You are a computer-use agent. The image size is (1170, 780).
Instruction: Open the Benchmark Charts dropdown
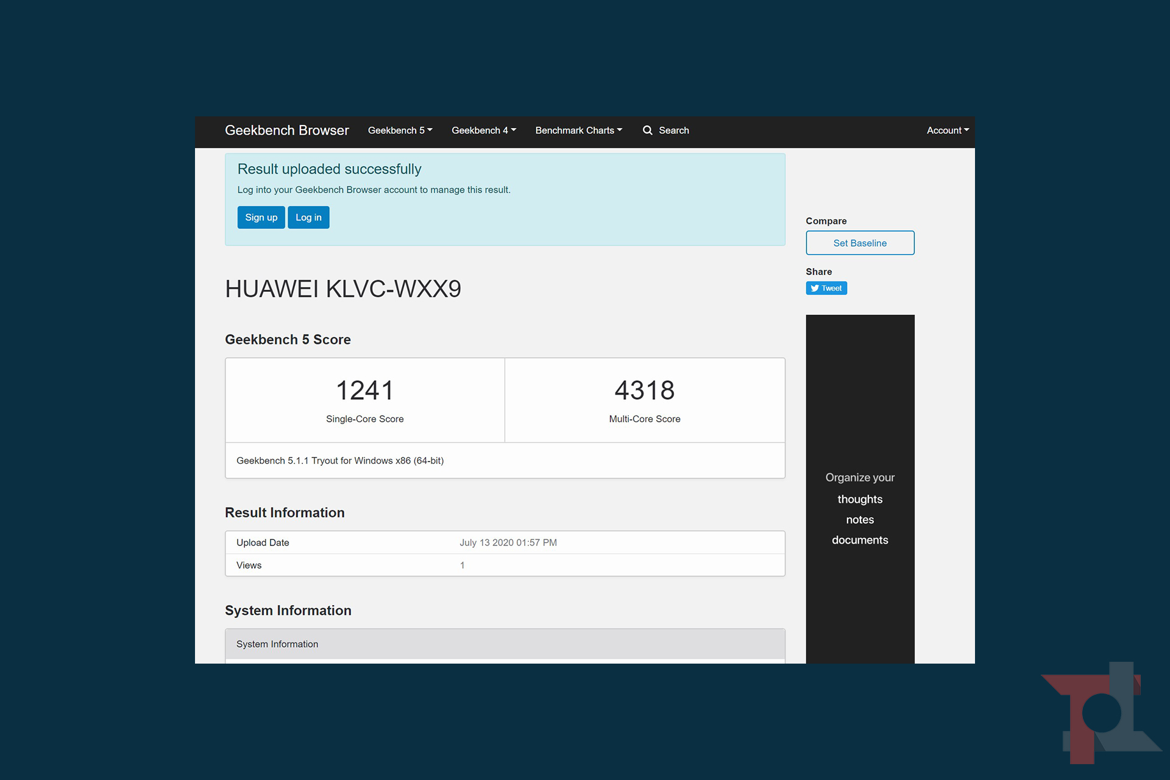pyautogui.click(x=578, y=130)
